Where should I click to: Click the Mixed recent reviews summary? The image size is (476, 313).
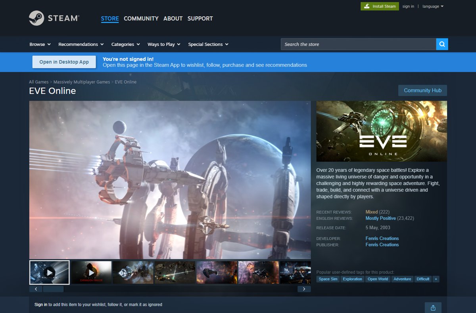[372, 212]
